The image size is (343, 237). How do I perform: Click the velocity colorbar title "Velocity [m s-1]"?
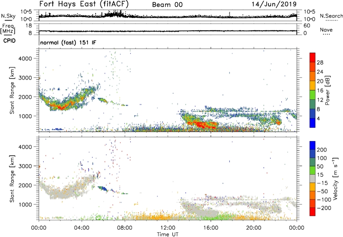click(336, 178)
